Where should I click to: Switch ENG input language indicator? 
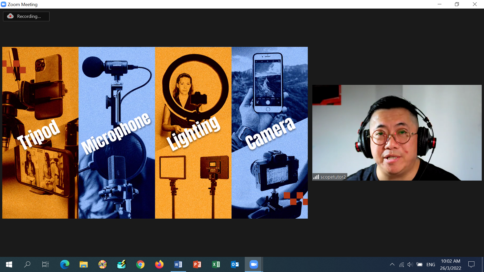point(431,264)
